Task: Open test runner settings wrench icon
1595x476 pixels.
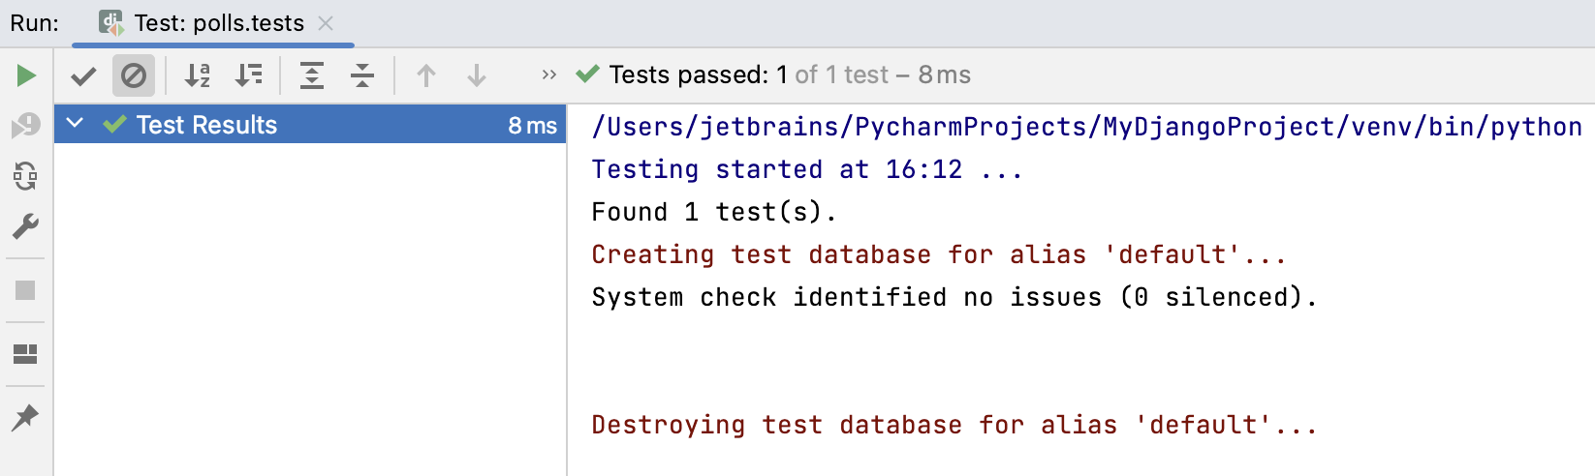Action: click(x=26, y=226)
